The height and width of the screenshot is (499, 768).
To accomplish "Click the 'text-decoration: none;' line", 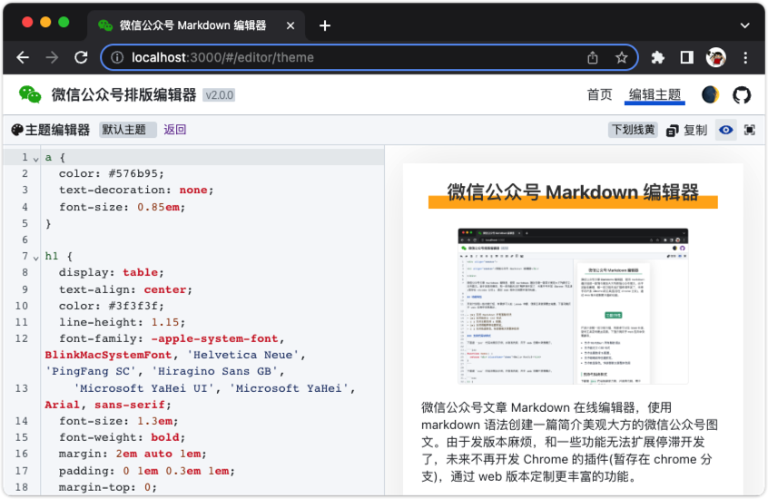I will 136,190.
